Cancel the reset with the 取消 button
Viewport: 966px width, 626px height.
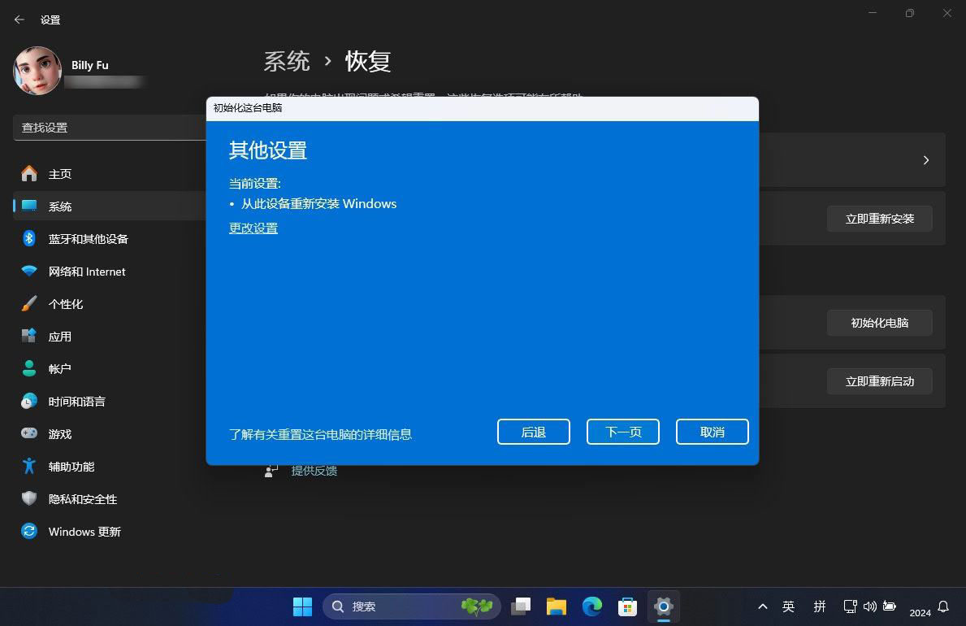click(x=712, y=432)
